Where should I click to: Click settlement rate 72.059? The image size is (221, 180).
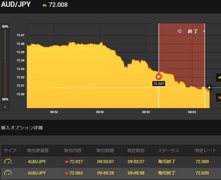coord(202,173)
